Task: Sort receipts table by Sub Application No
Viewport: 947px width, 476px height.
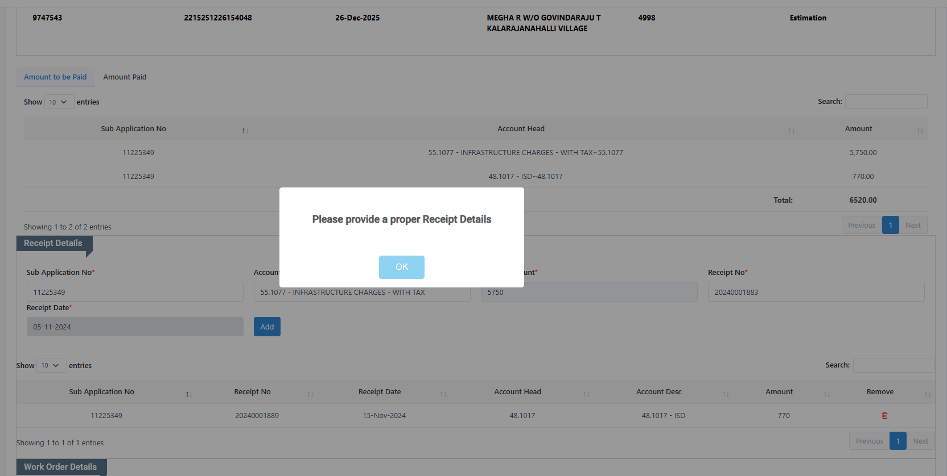Action: click(105, 392)
